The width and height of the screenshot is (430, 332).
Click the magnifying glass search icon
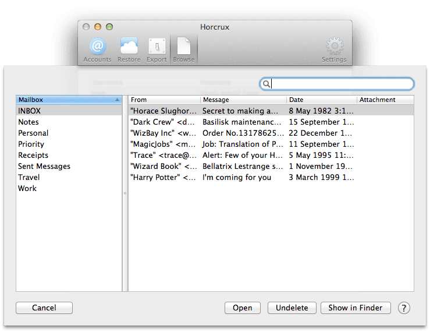pyautogui.click(x=266, y=84)
